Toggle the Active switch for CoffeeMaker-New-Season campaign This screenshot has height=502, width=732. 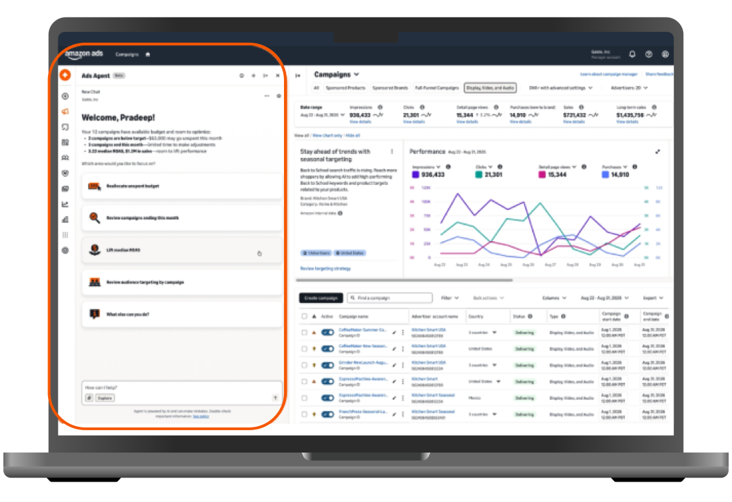pyautogui.click(x=328, y=349)
